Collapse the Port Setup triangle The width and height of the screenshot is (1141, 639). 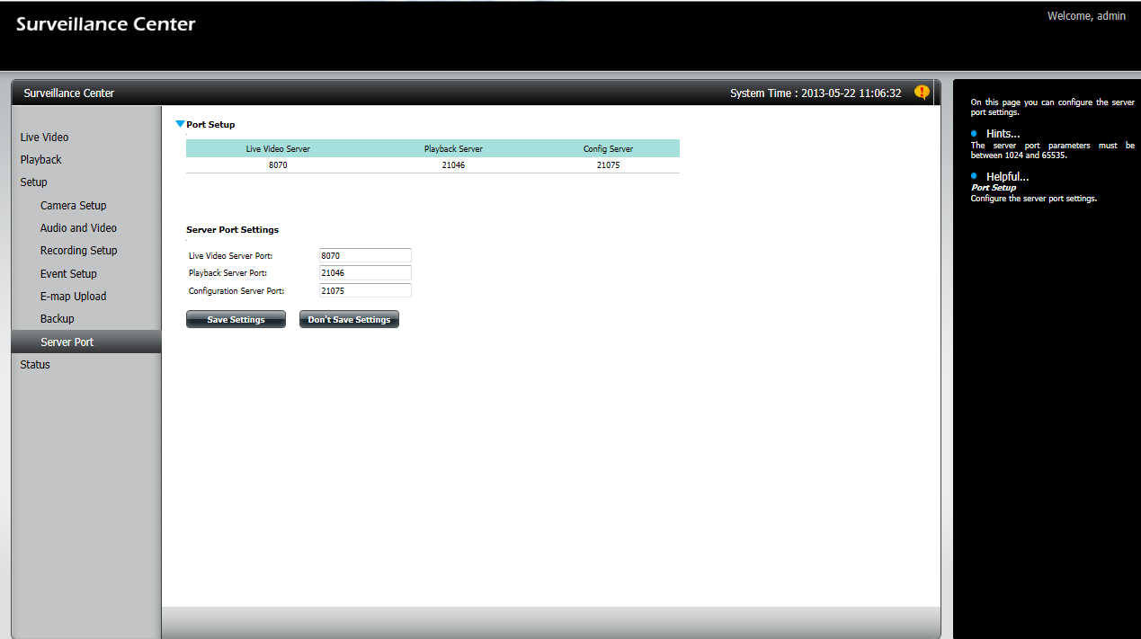click(x=180, y=124)
